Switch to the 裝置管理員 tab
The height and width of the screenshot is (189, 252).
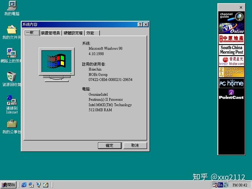(x=51, y=33)
